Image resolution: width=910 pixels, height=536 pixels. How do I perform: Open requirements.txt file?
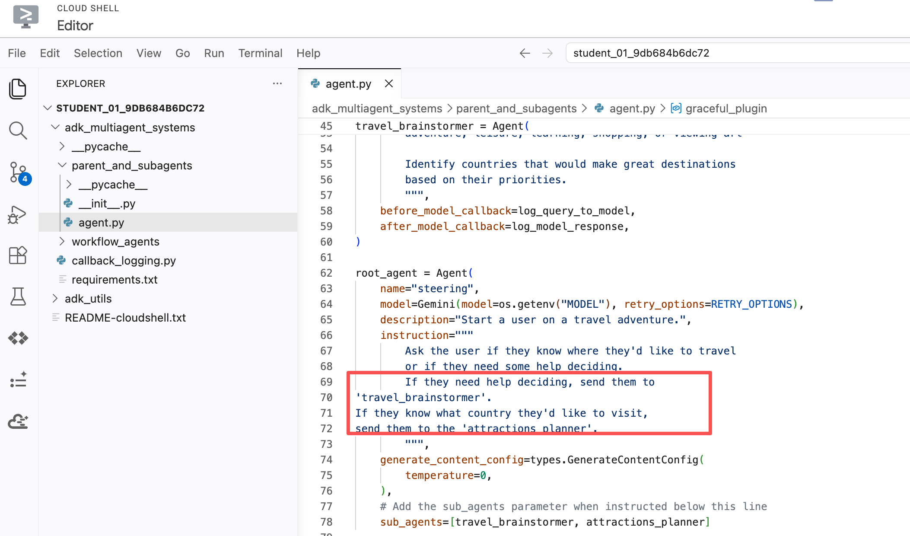[168, 279]
